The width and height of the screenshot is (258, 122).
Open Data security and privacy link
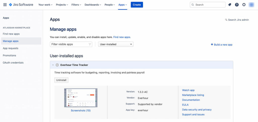point(197,110)
